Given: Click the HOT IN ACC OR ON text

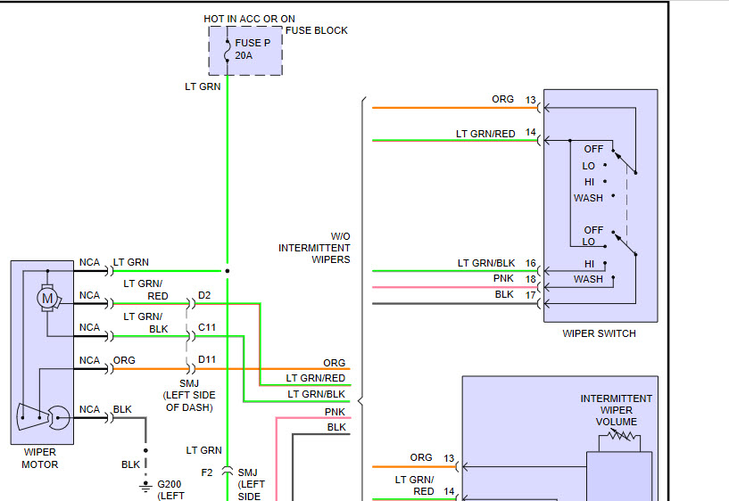Looking at the screenshot, I should (x=249, y=19).
